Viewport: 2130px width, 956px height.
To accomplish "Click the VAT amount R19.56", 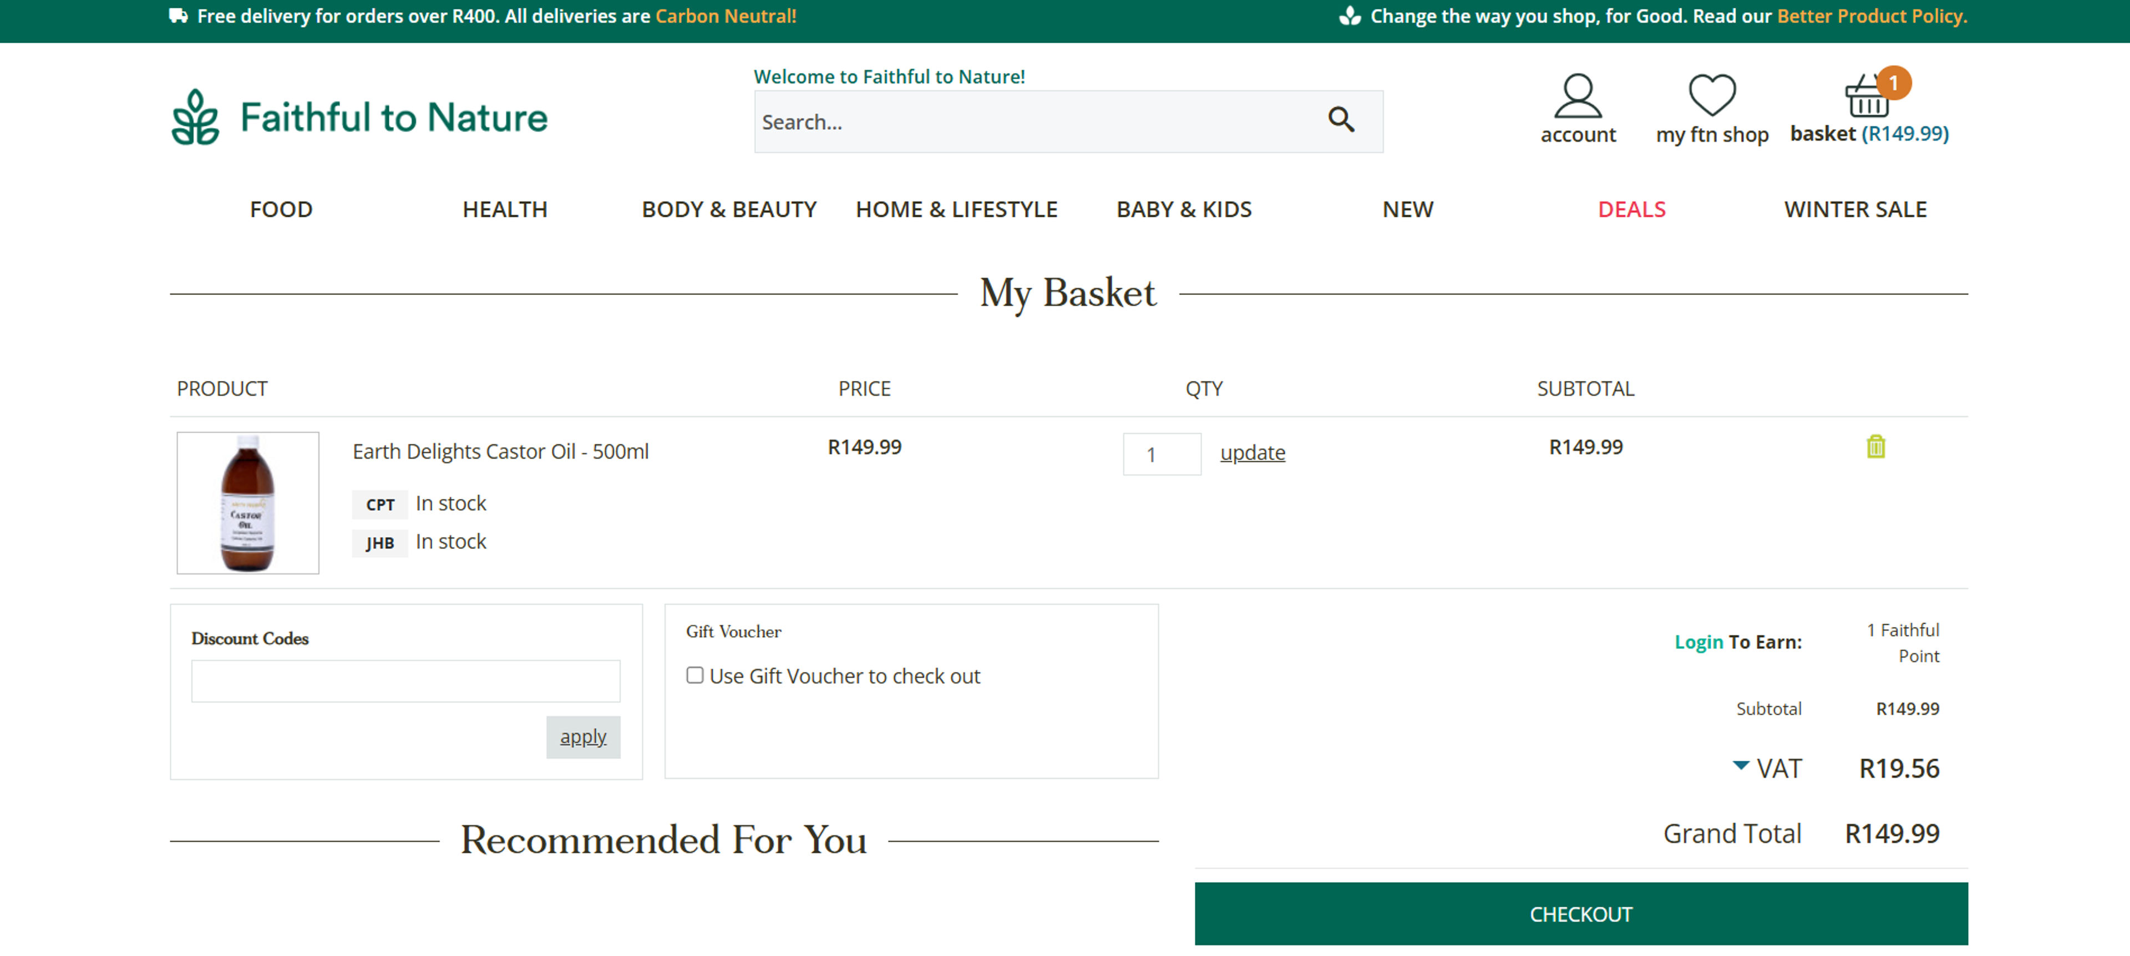I will click(x=1899, y=769).
